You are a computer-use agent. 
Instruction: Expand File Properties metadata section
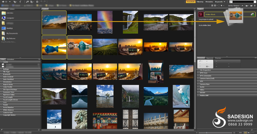point(227,70)
